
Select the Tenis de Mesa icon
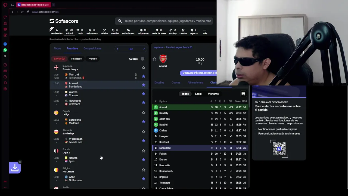click(159, 32)
